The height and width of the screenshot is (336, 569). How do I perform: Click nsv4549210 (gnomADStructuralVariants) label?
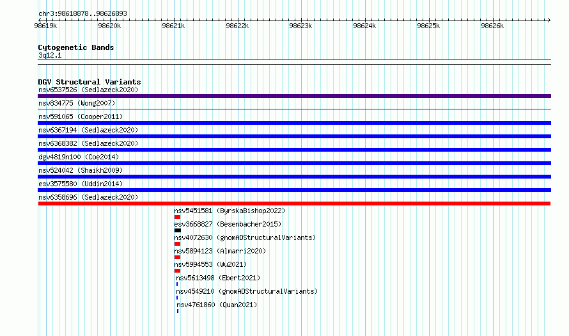247,291
